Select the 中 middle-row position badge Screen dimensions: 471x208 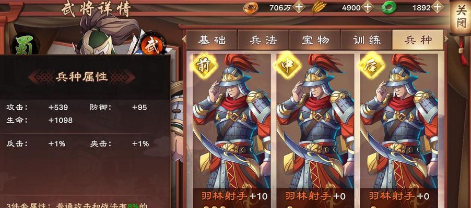288,65
